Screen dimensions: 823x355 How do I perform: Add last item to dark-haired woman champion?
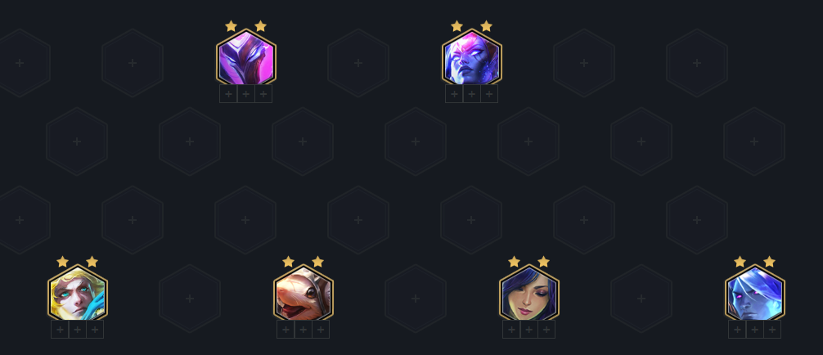pyautogui.click(x=546, y=330)
